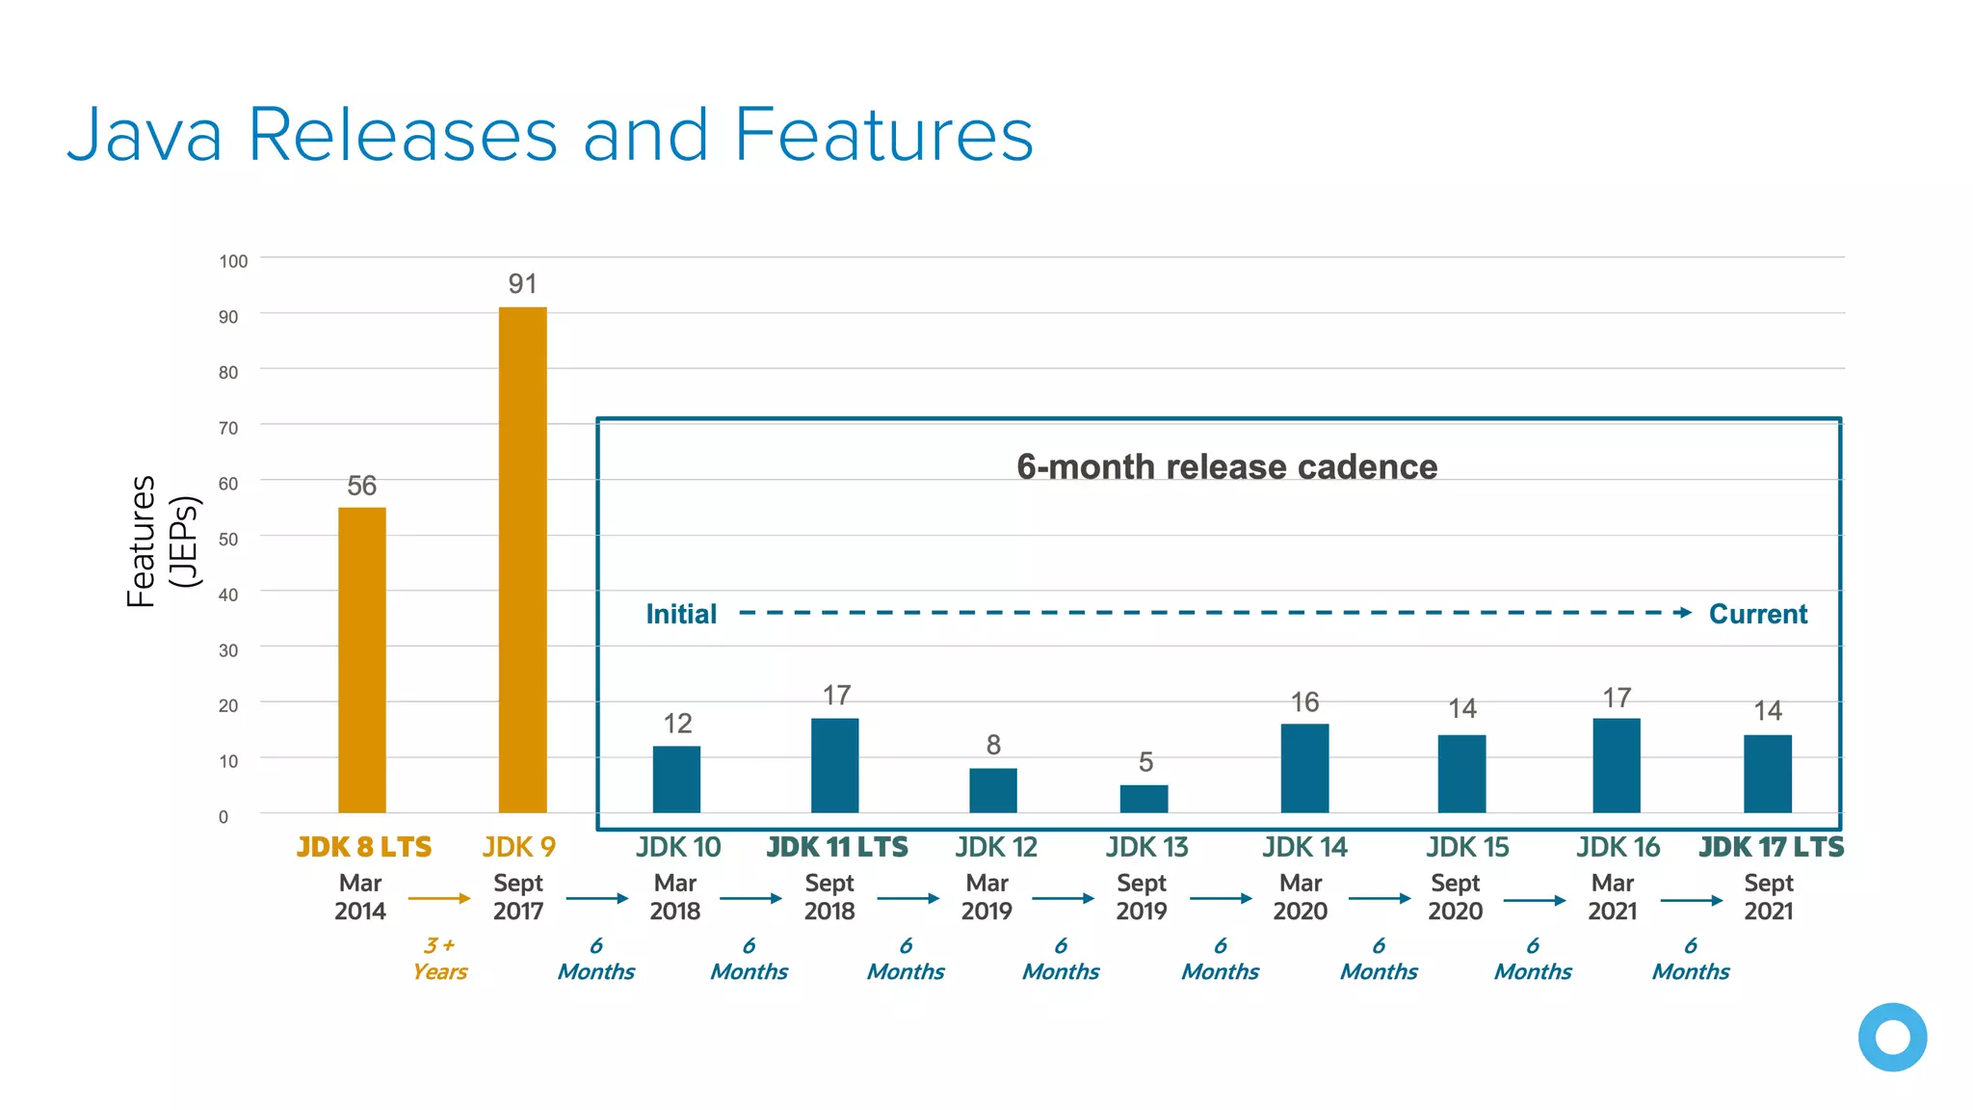Click the JDK 14 bar labeled 16
Screen dimensions: 1973x1110
[x=1304, y=768]
